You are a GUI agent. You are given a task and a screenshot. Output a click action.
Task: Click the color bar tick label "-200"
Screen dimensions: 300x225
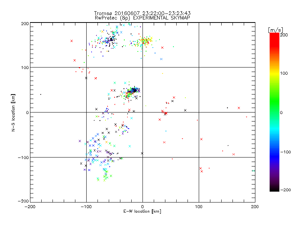point(286,190)
